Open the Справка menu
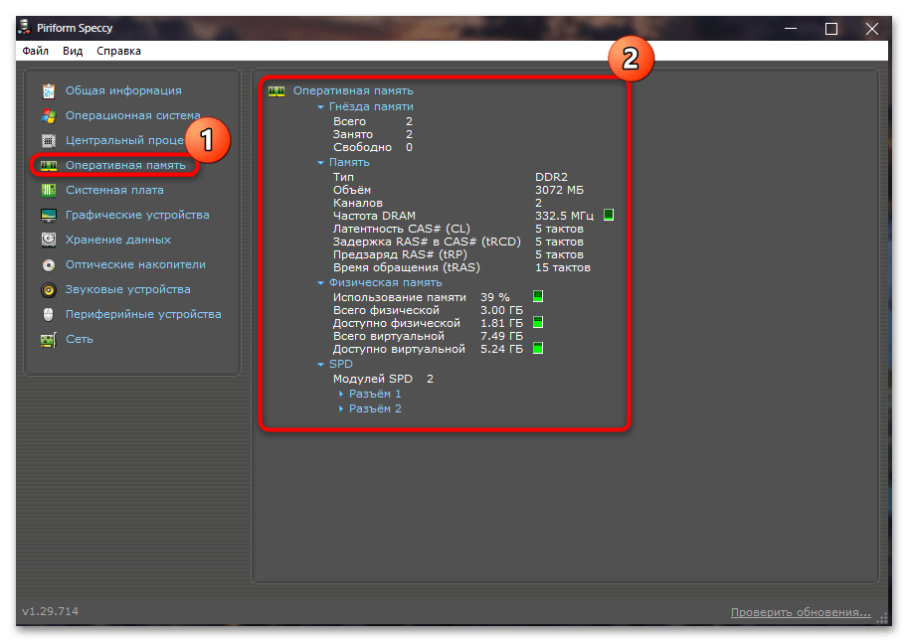 click(x=118, y=51)
